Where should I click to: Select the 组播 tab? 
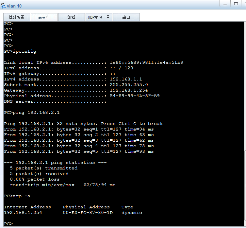click(72, 17)
